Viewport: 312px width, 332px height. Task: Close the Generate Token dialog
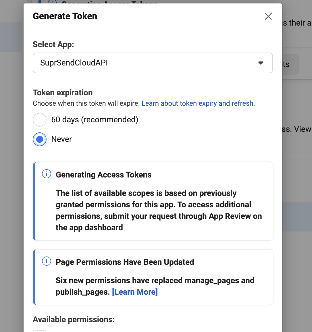pos(268,16)
